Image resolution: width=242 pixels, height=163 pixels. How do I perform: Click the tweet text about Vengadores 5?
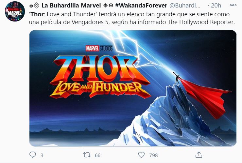tap(132, 18)
